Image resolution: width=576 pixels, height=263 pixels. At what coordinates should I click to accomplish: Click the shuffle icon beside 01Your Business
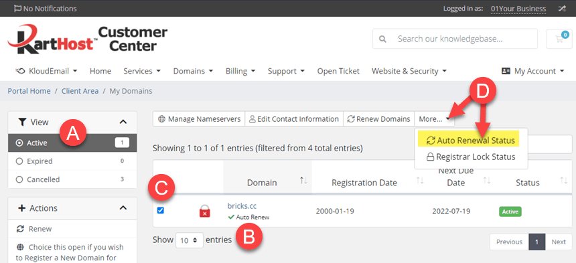pyautogui.click(x=563, y=9)
